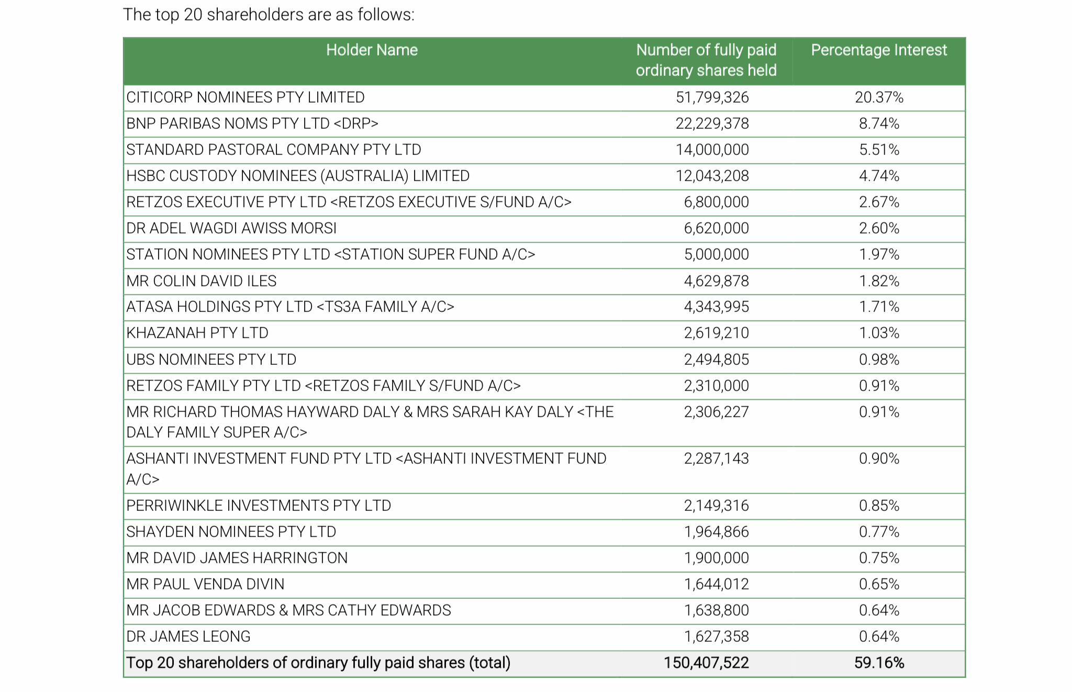The height and width of the screenshot is (692, 1072).
Task: Select 'KHAZANAH PTY LTD'
Action: point(197,333)
